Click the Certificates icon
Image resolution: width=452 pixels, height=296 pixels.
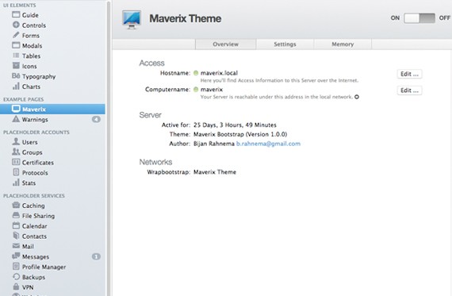click(x=16, y=162)
